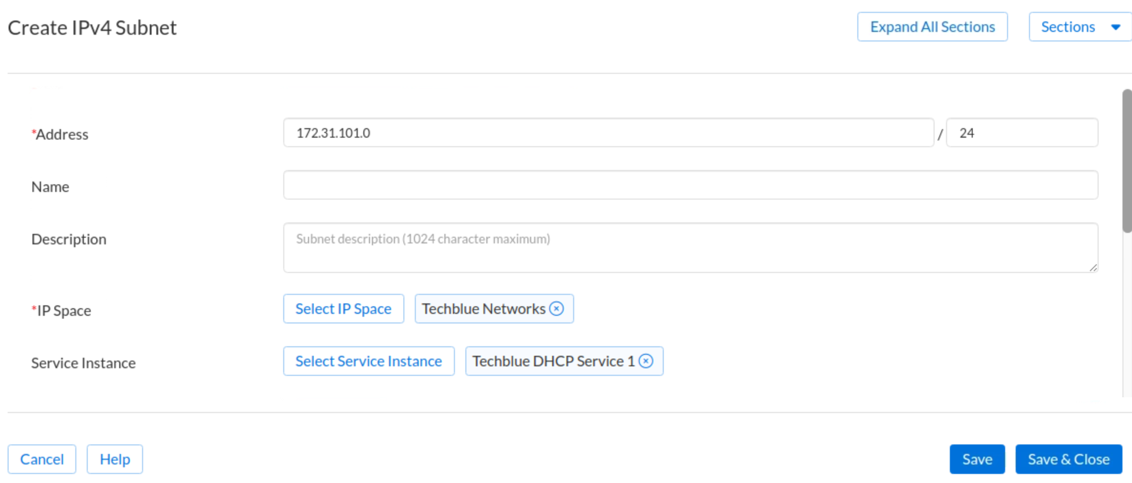Click the Techblue DHCP Service 1 tag text
The height and width of the screenshot is (483, 1132).
553,361
